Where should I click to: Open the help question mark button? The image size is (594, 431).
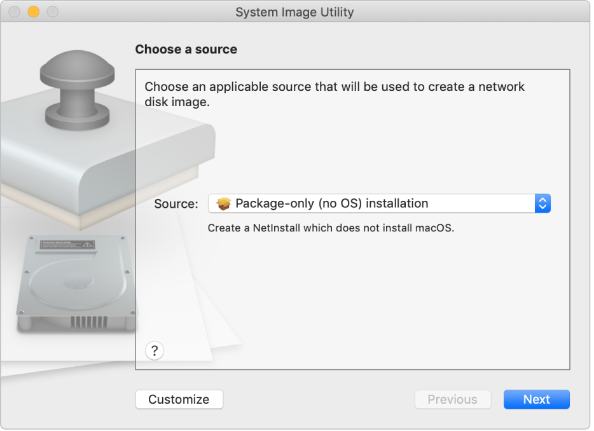(155, 350)
